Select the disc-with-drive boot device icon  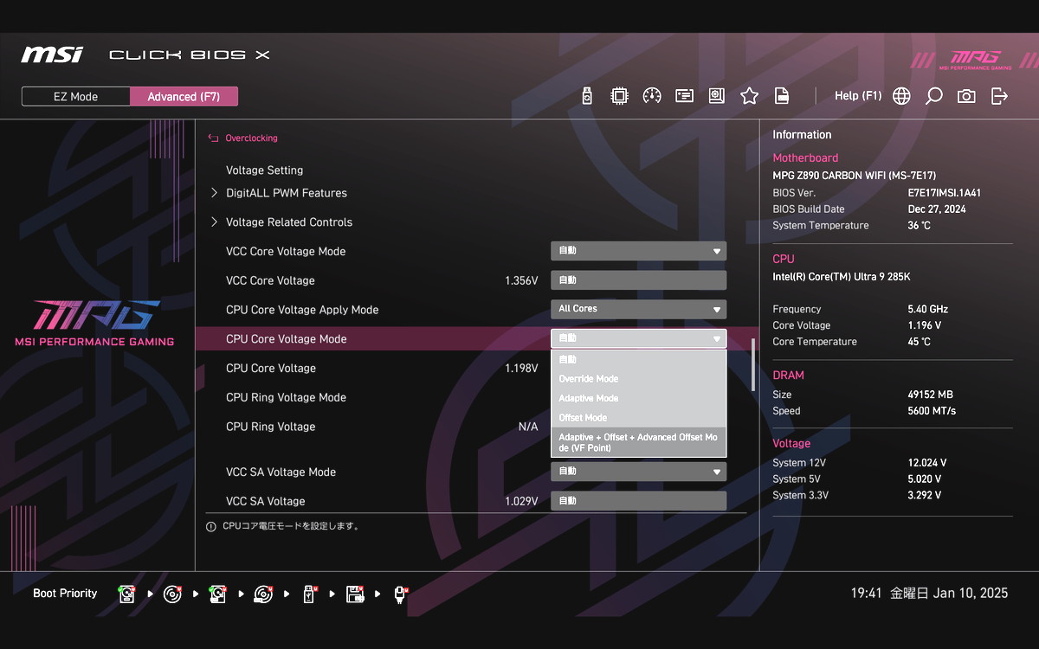click(x=263, y=594)
